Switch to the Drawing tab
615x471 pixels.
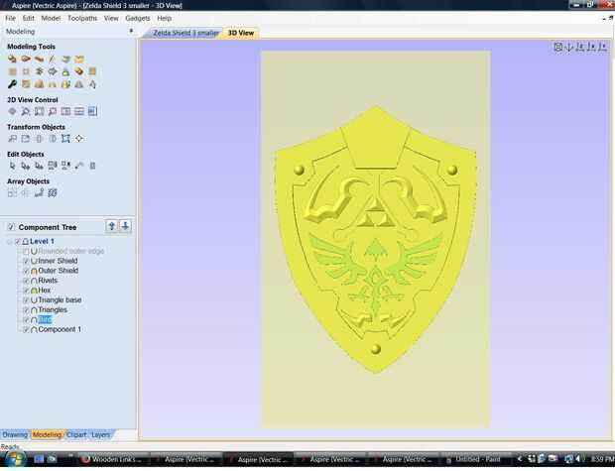pos(15,434)
